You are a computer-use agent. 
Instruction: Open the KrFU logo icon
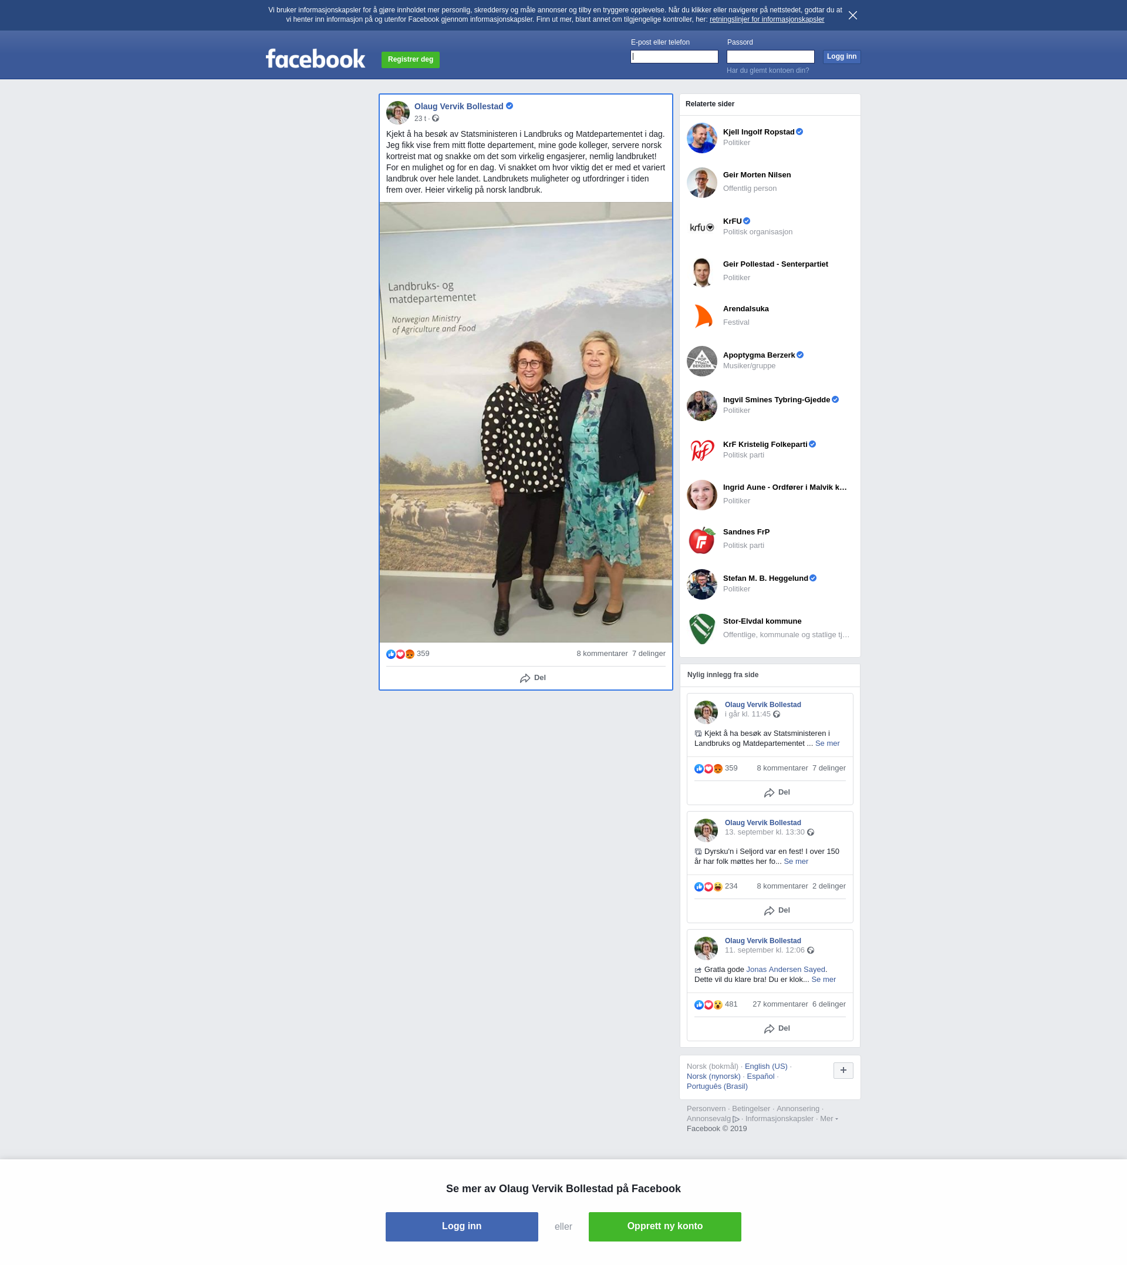point(701,227)
